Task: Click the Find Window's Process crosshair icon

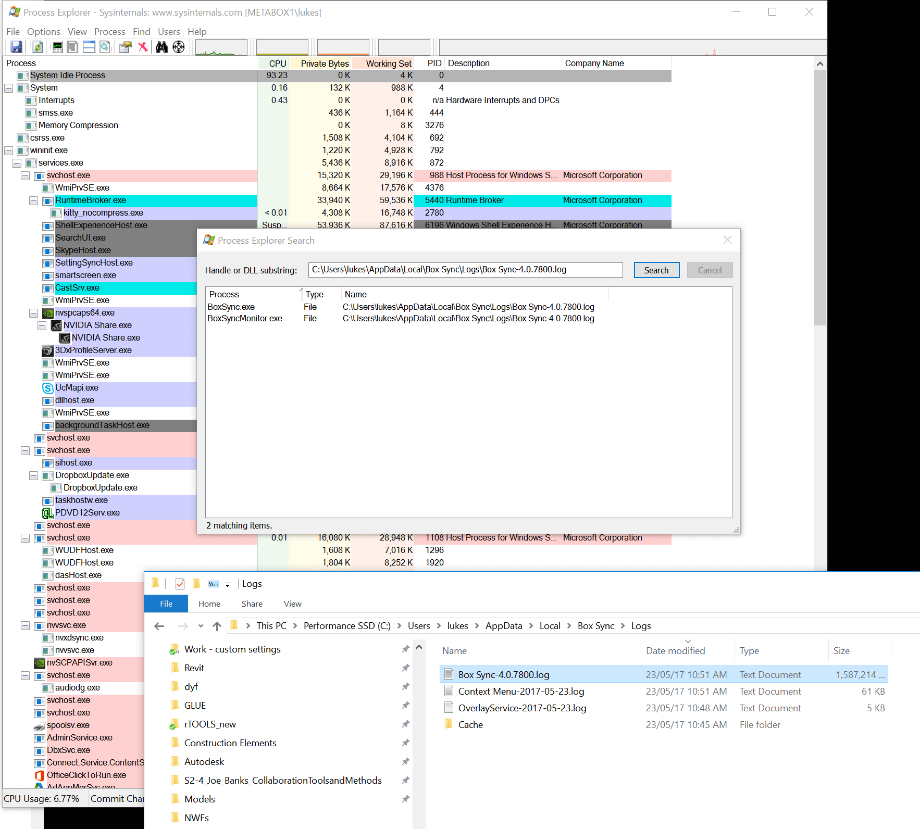Action: (x=179, y=47)
